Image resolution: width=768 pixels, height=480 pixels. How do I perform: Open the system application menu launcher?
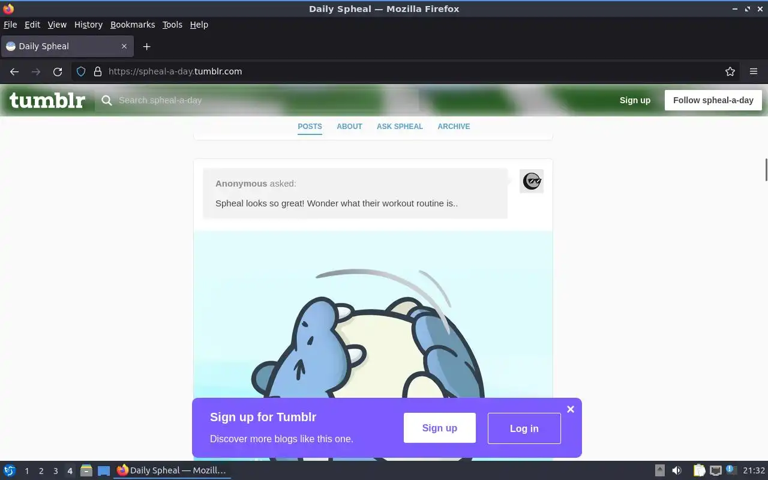10,470
